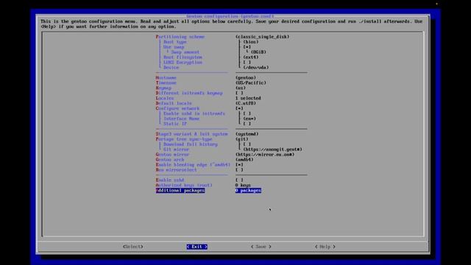Open the highlighted Additional packages entry

click(208, 190)
